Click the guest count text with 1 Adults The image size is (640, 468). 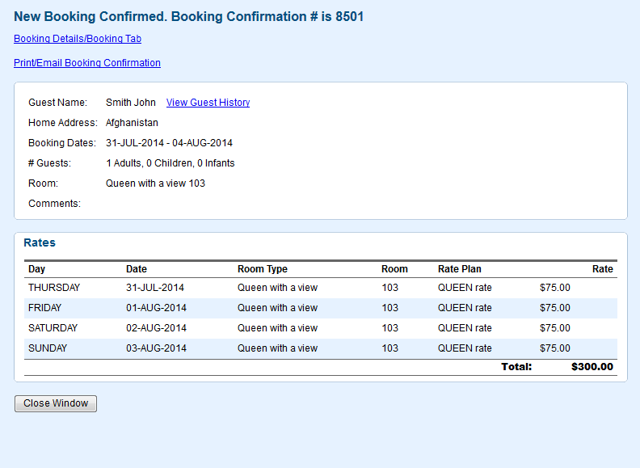tap(170, 163)
